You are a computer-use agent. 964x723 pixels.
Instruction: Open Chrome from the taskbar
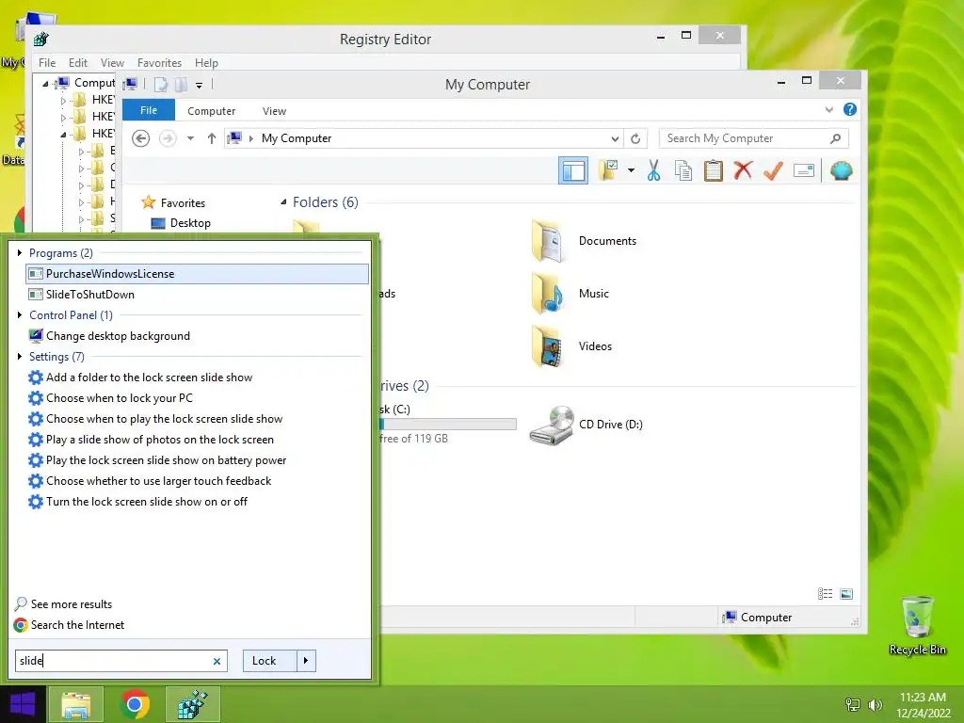[135, 704]
